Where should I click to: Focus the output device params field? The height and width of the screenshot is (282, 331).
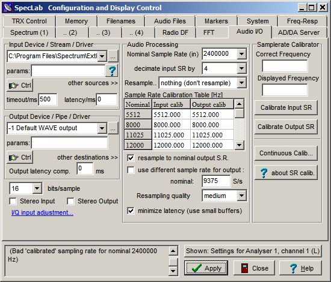69,143
